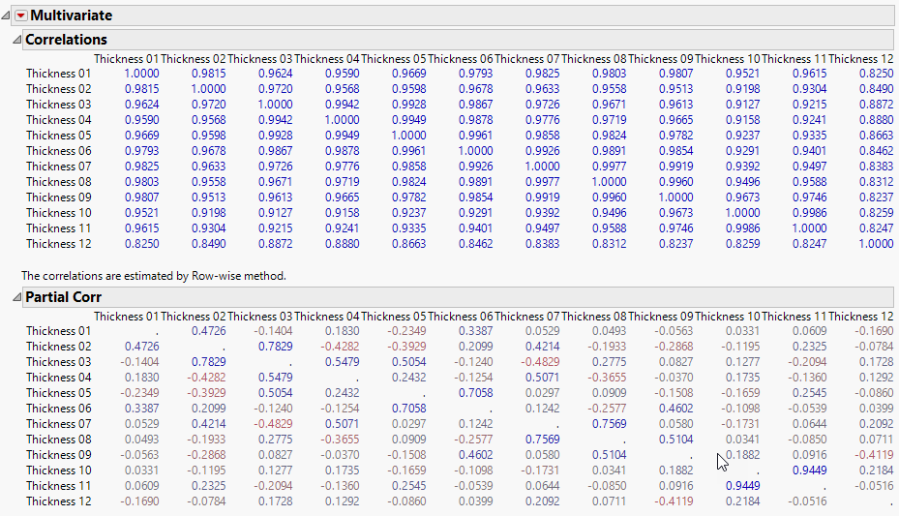This screenshot has height=516, width=899.
Task: Click 0.8247 in Correlations row Thickness 11
Action: point(876,228)
